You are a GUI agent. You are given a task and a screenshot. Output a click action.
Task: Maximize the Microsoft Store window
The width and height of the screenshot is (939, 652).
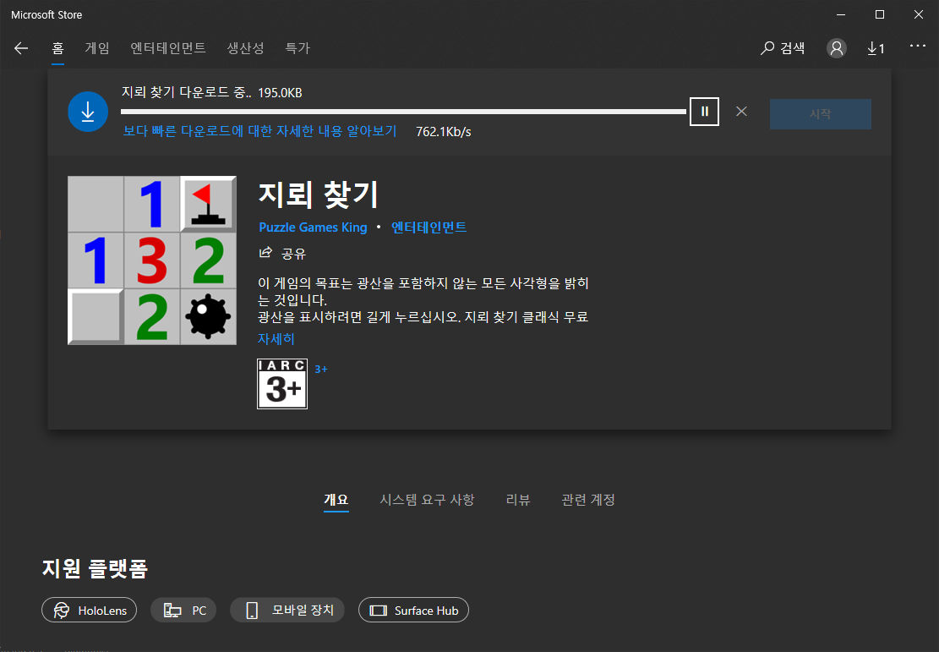coord(880,14)
